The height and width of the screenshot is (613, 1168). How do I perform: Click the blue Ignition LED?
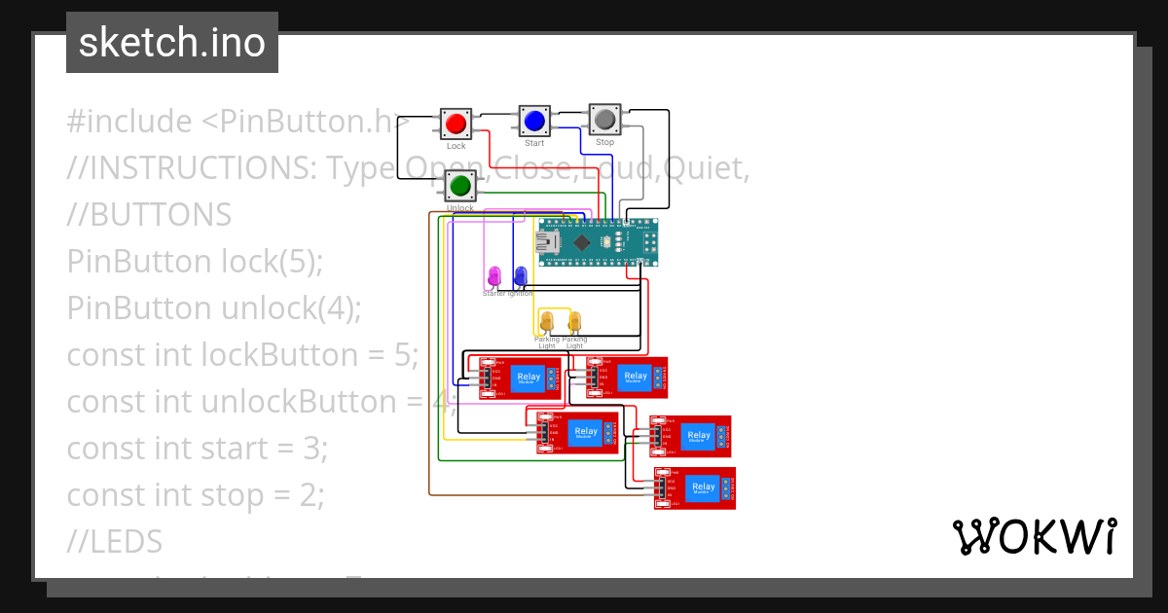(522, 276)
